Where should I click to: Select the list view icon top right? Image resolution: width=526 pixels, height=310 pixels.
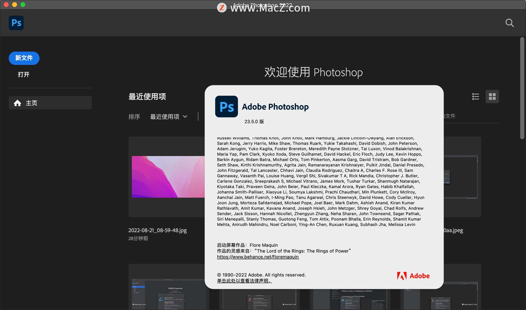476,96
